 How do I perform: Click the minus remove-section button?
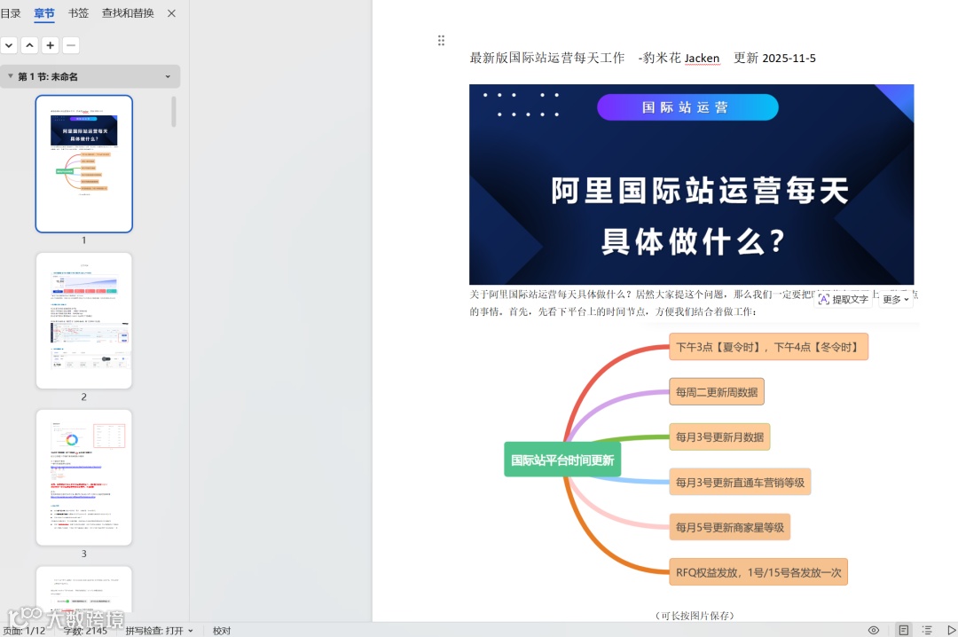pyautogui.click(x=71, y=45)
